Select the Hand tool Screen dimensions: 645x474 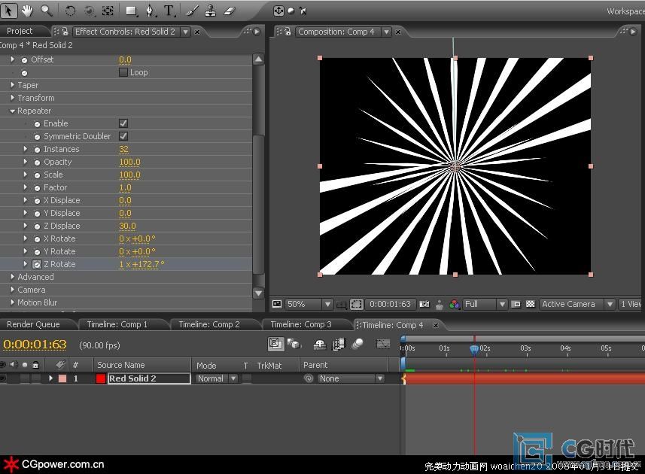pyautogui.click(x=28, y=11)
